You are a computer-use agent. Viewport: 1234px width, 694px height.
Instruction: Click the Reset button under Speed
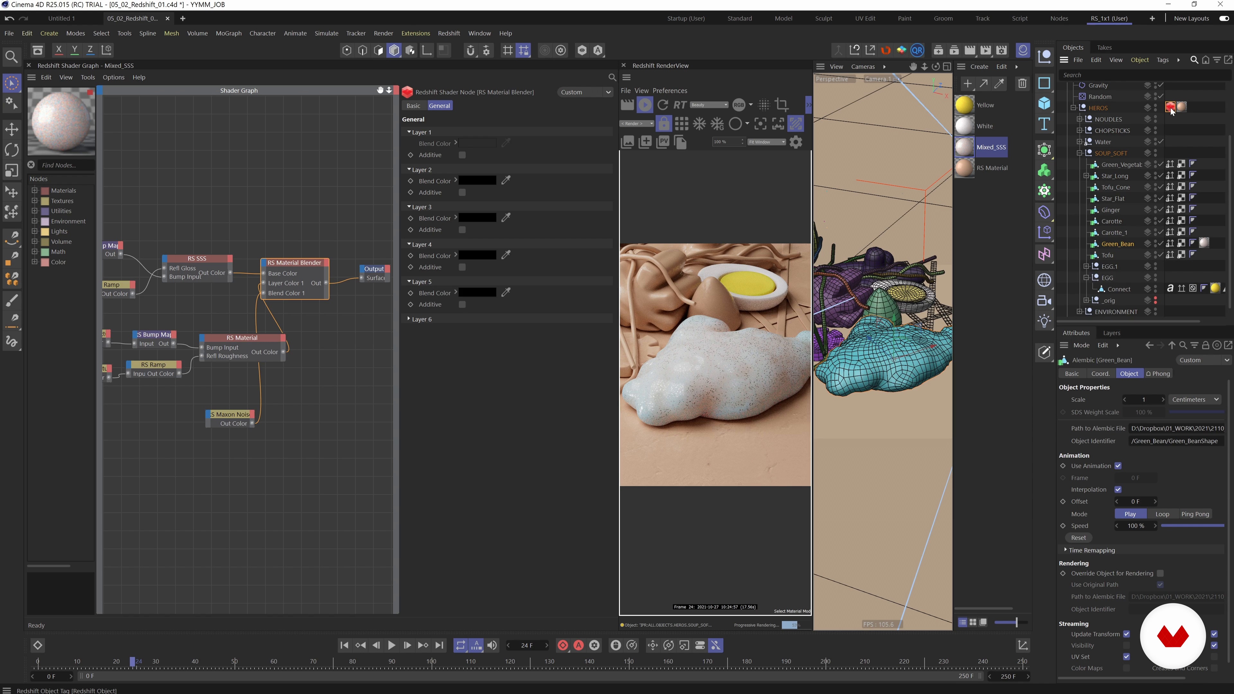pyautogui.click(x=1078, y=538)
